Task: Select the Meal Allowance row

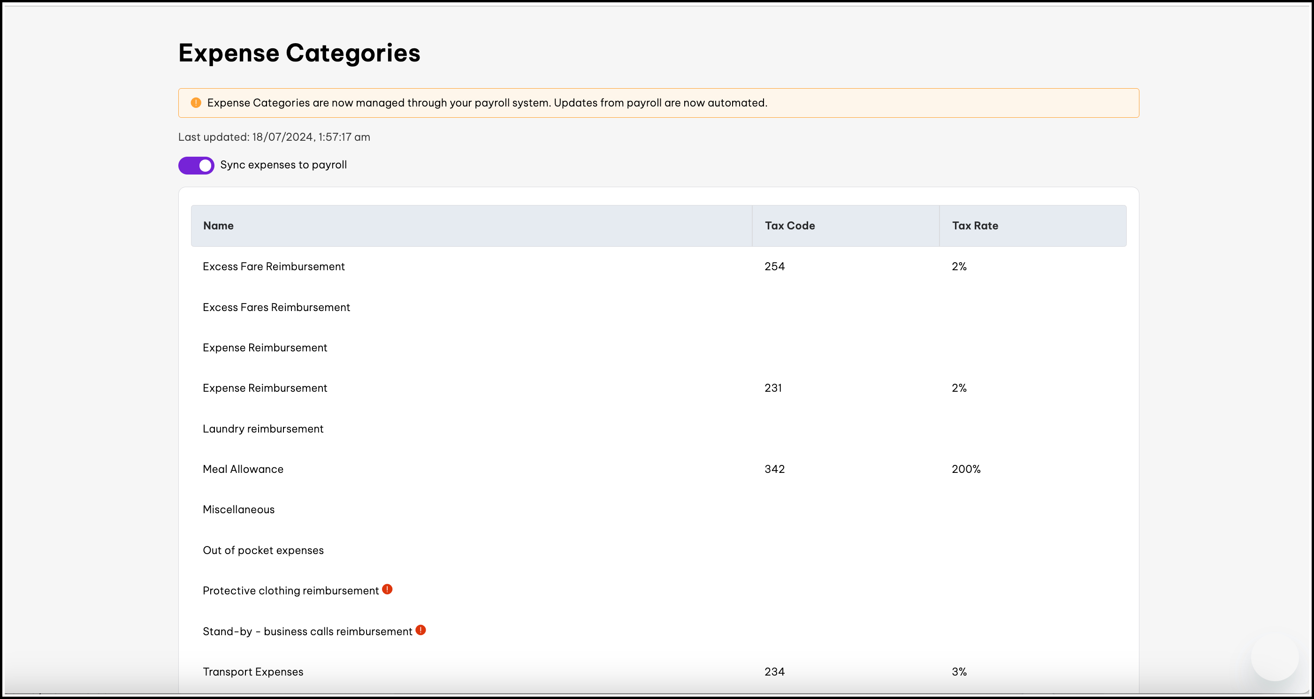Action: point(243,469)
